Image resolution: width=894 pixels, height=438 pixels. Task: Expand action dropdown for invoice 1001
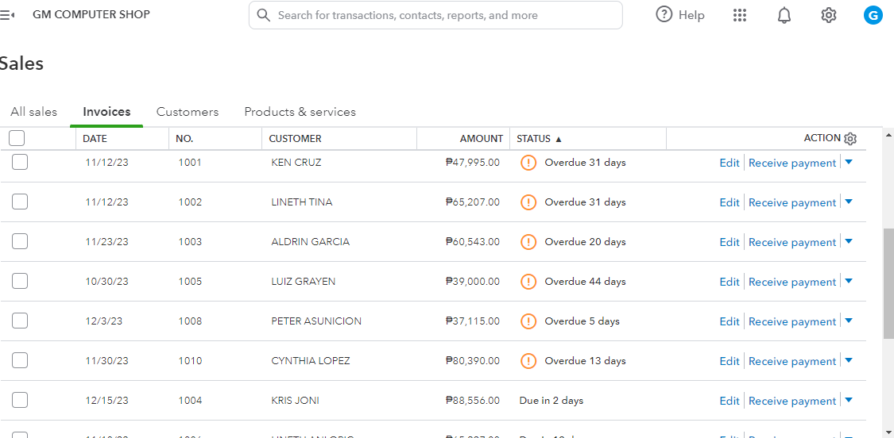[x=849, y=162]
